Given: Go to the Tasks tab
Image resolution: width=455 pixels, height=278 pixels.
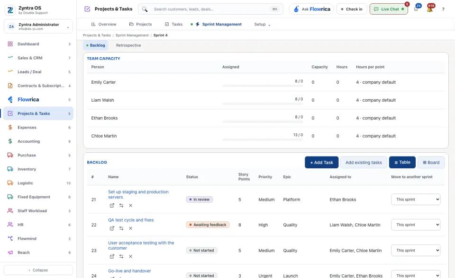Looking at the screenshot, I should tap(173, 24).
